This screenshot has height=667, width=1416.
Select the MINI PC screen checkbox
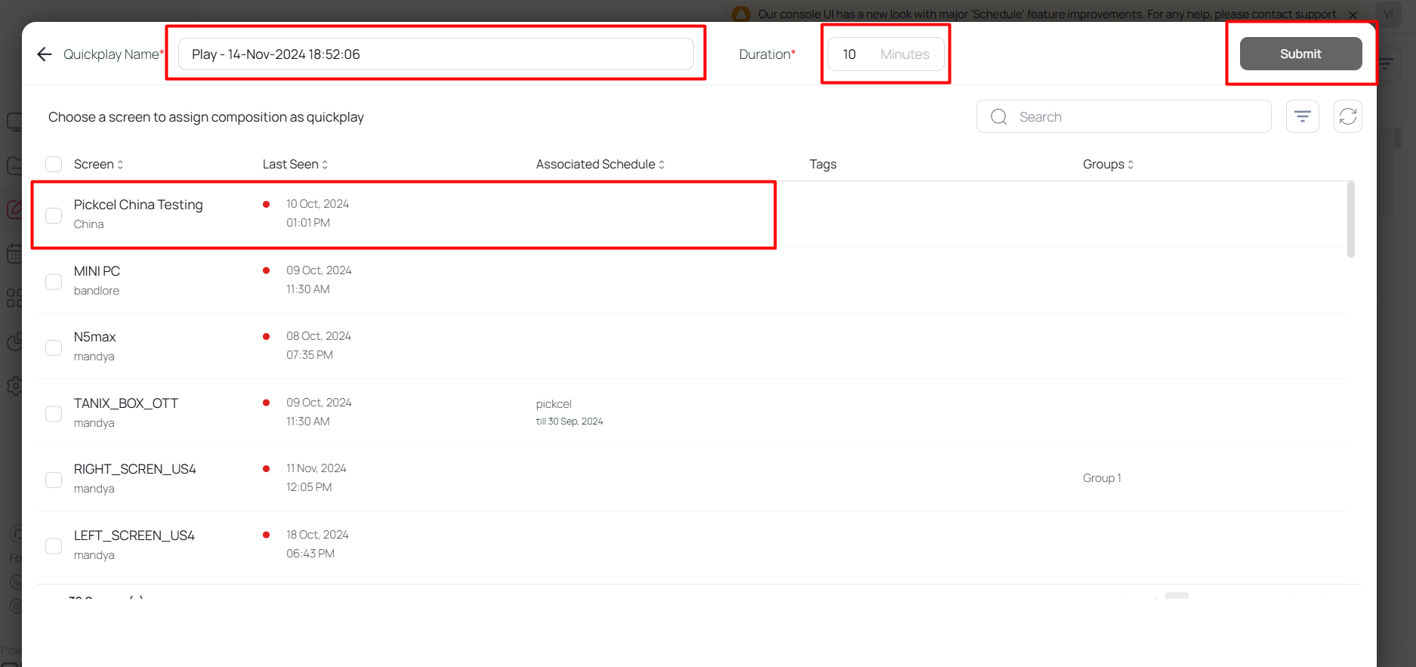pos(54,282)
